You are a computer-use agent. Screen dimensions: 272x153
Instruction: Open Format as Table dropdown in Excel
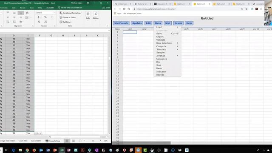[68, 17]
